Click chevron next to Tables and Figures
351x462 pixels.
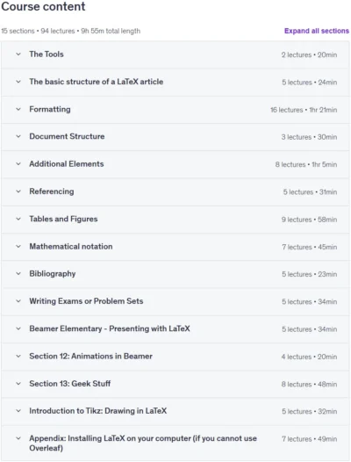pos(18,219)
